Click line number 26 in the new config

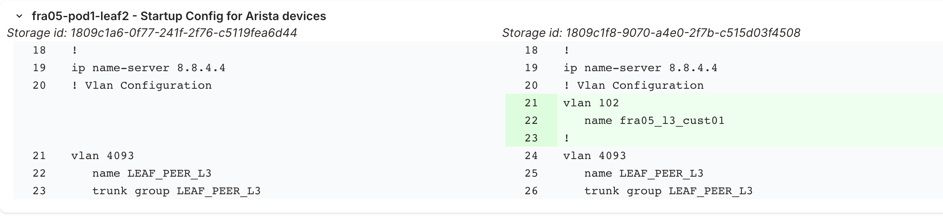pyautogui.click(x=531, y=191)
